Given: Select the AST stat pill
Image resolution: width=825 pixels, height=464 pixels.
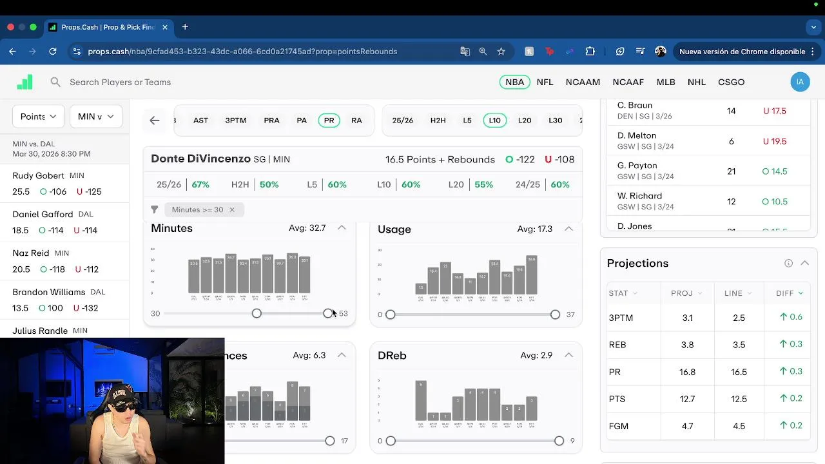Looking at the screenshot, I should [200, 121].
